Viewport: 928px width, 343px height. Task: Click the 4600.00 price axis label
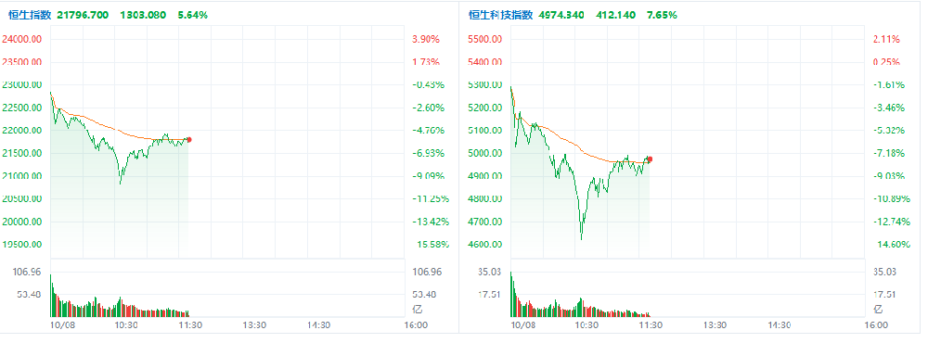[x=484, y=244]
